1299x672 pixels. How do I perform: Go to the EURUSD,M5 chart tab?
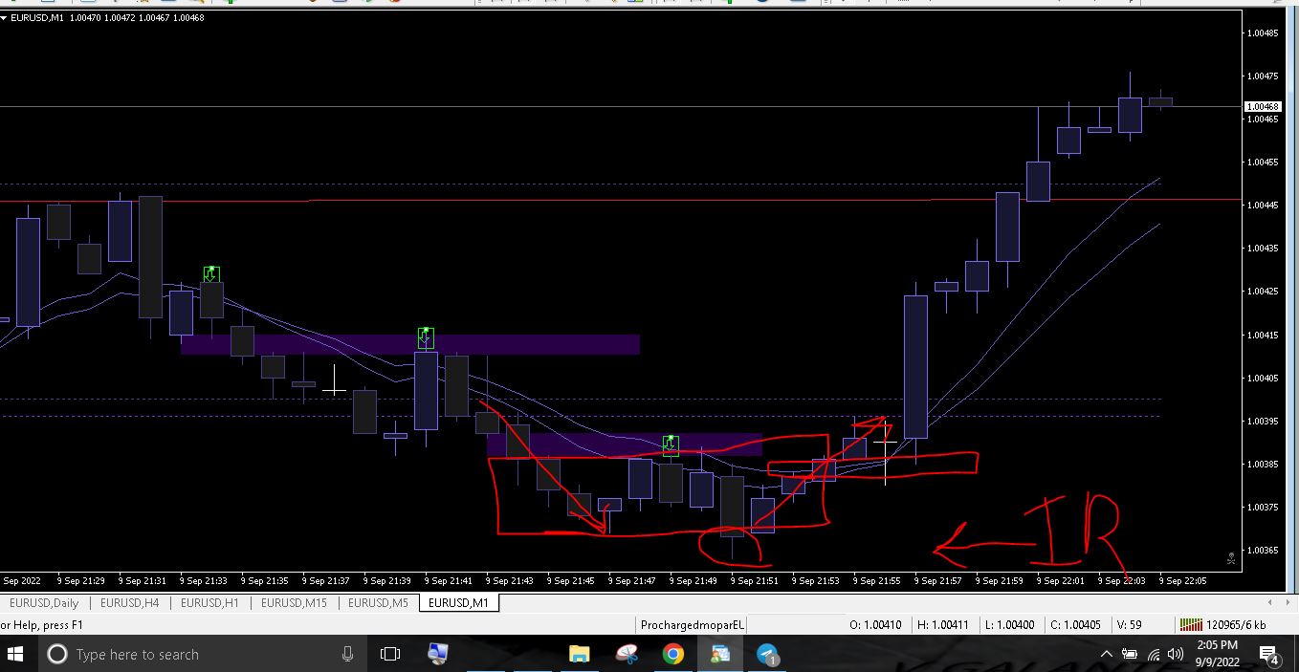click(378, 603)
